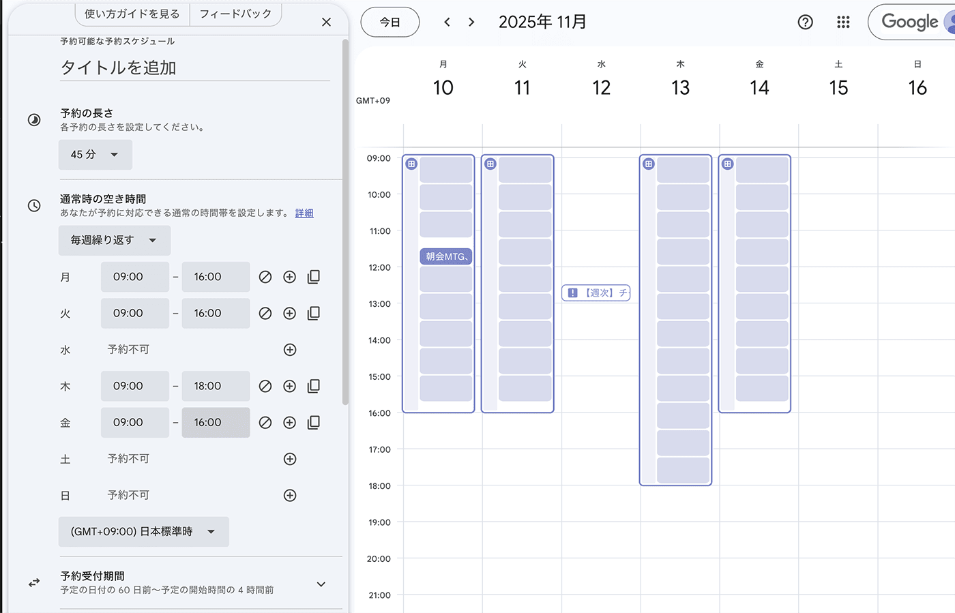955x613 pixels.
Task: Add availability for Wednesday
Action: pyautogui.click(x=290, y=350)
